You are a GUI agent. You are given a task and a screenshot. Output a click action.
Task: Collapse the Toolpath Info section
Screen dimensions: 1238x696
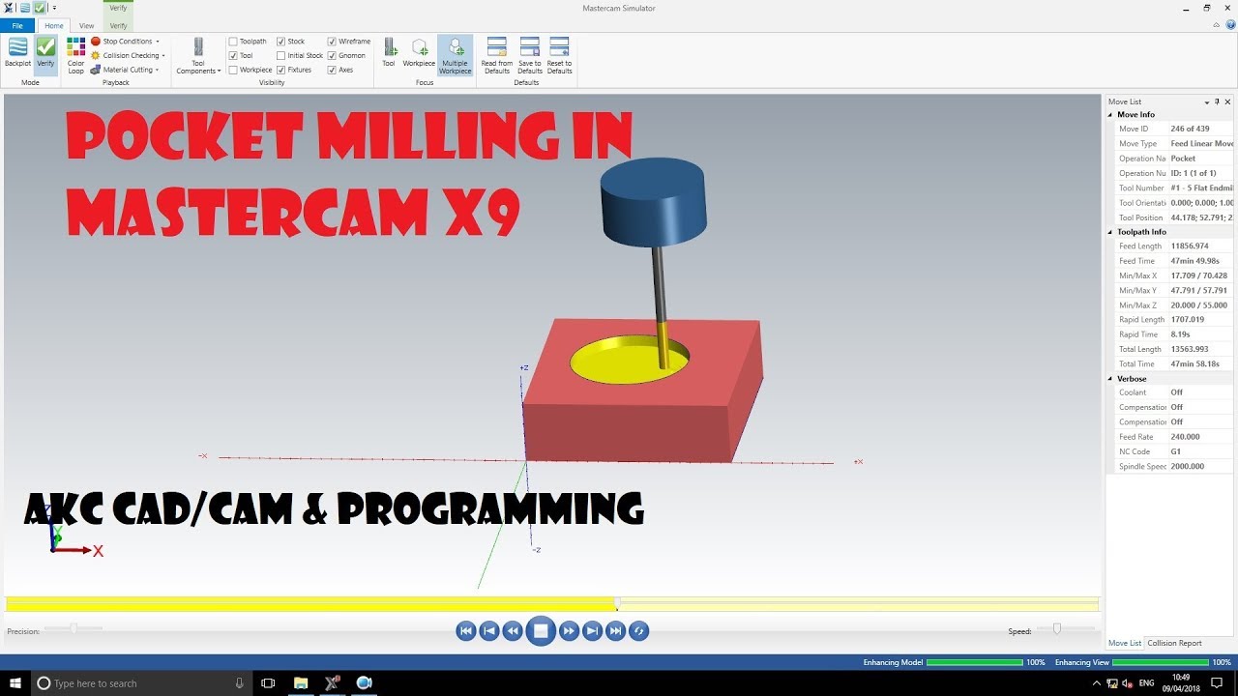point(1110,232)
